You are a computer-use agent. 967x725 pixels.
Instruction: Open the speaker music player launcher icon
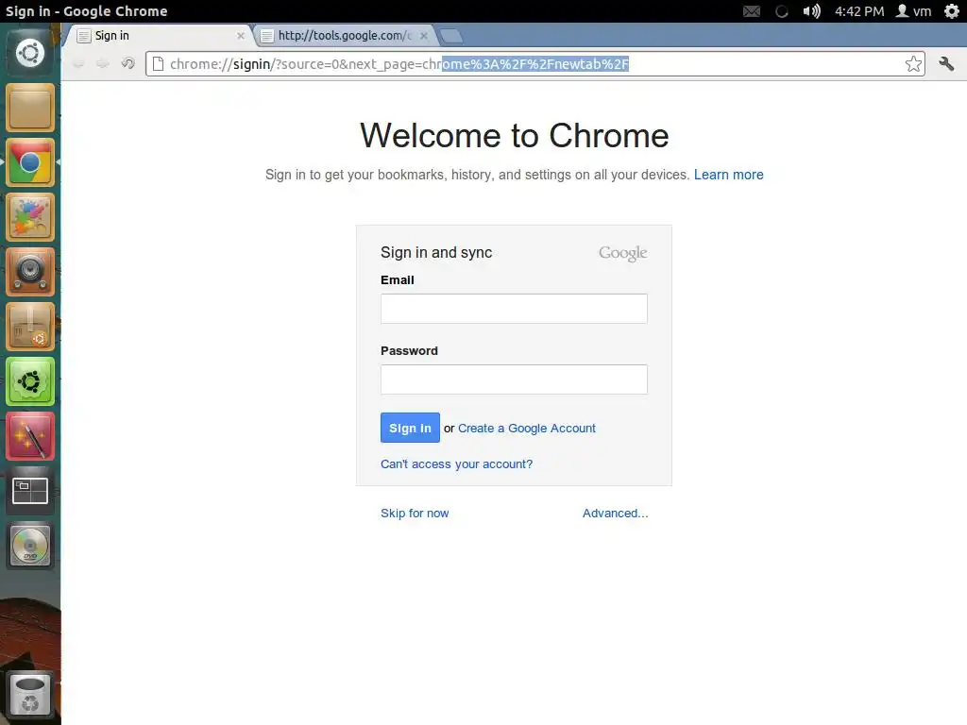(30, 272)
